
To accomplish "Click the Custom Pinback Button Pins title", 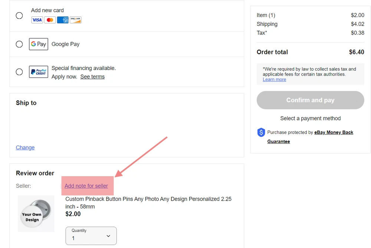I will click(x=148, y=202).
